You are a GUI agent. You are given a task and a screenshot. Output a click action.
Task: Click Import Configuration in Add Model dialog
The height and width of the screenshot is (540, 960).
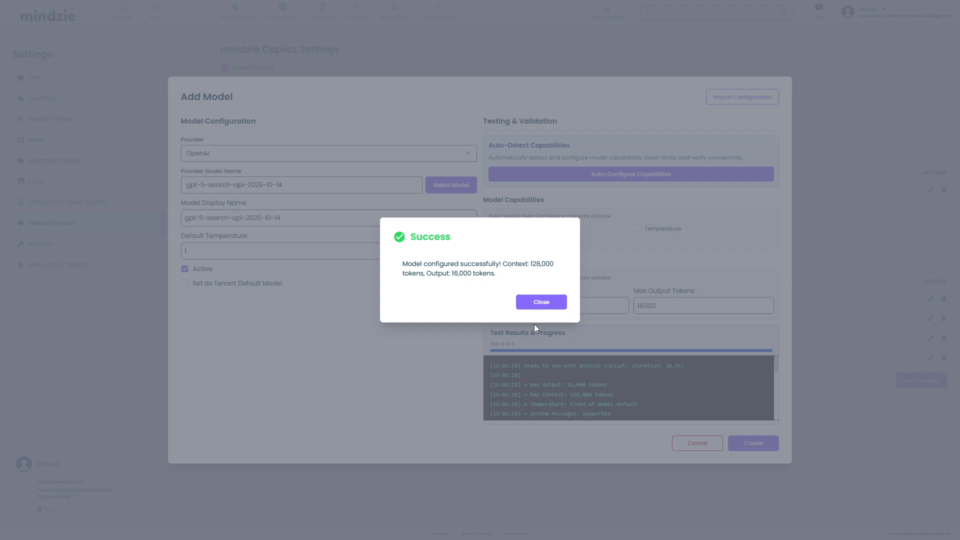(x=742, y=97)
